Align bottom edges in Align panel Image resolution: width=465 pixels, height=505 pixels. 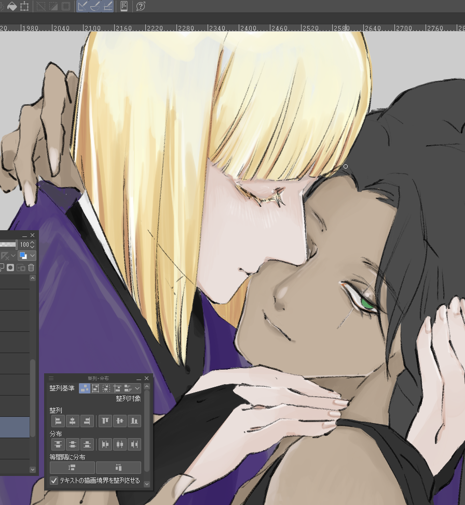coord(134,421)
